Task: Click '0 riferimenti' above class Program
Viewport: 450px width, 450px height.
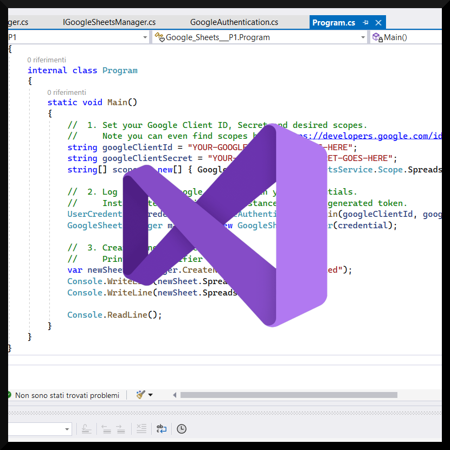Action: 47,60
